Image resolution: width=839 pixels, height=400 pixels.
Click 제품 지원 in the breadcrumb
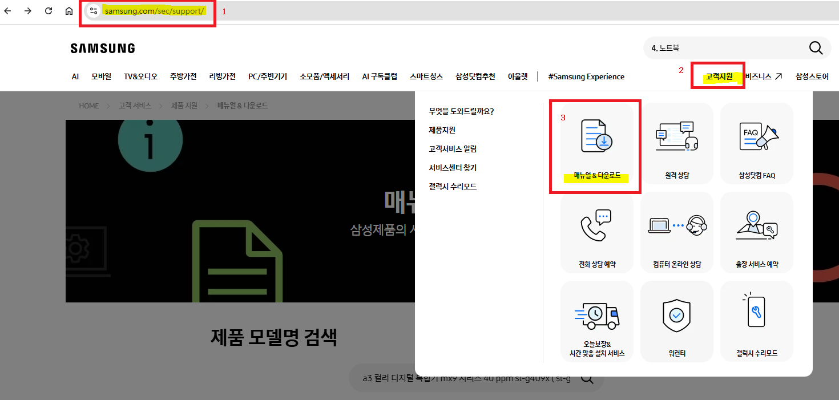coord(184,106)
